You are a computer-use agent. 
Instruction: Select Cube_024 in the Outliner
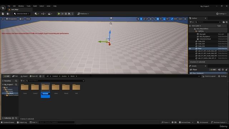click(201, 42)
